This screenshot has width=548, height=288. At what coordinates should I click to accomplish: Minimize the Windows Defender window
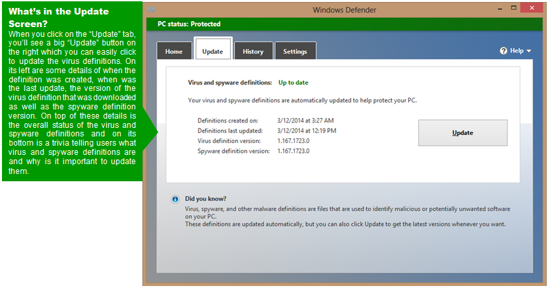coord(500,9)
